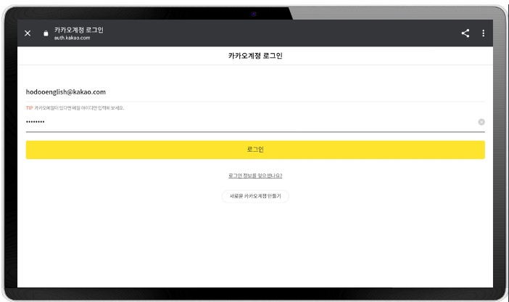This screenshot has height=302, width=509.
Task: Click the auth.kakao.com URL text
Action: 72,38
